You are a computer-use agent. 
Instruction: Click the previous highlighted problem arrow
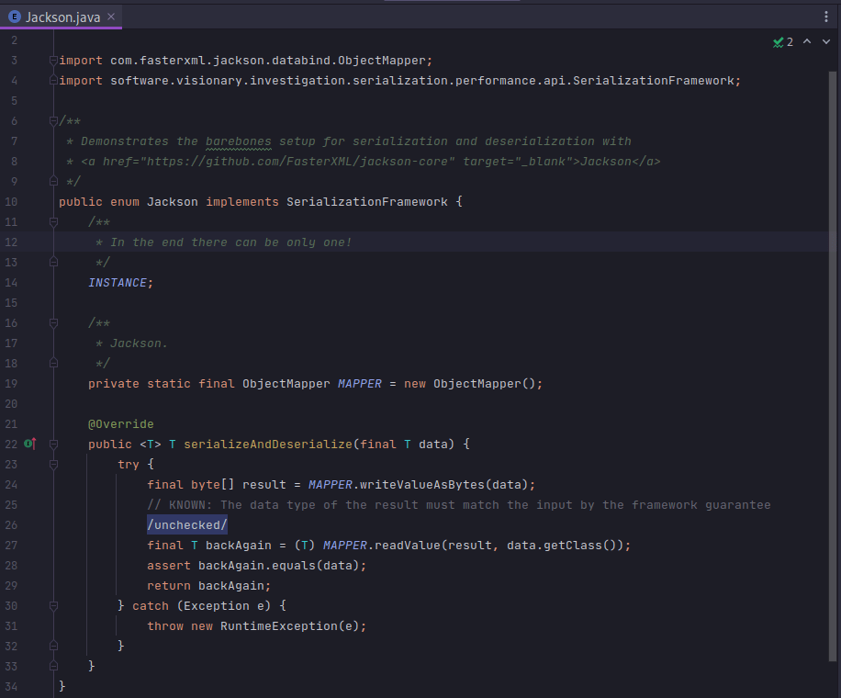(807, 41)
